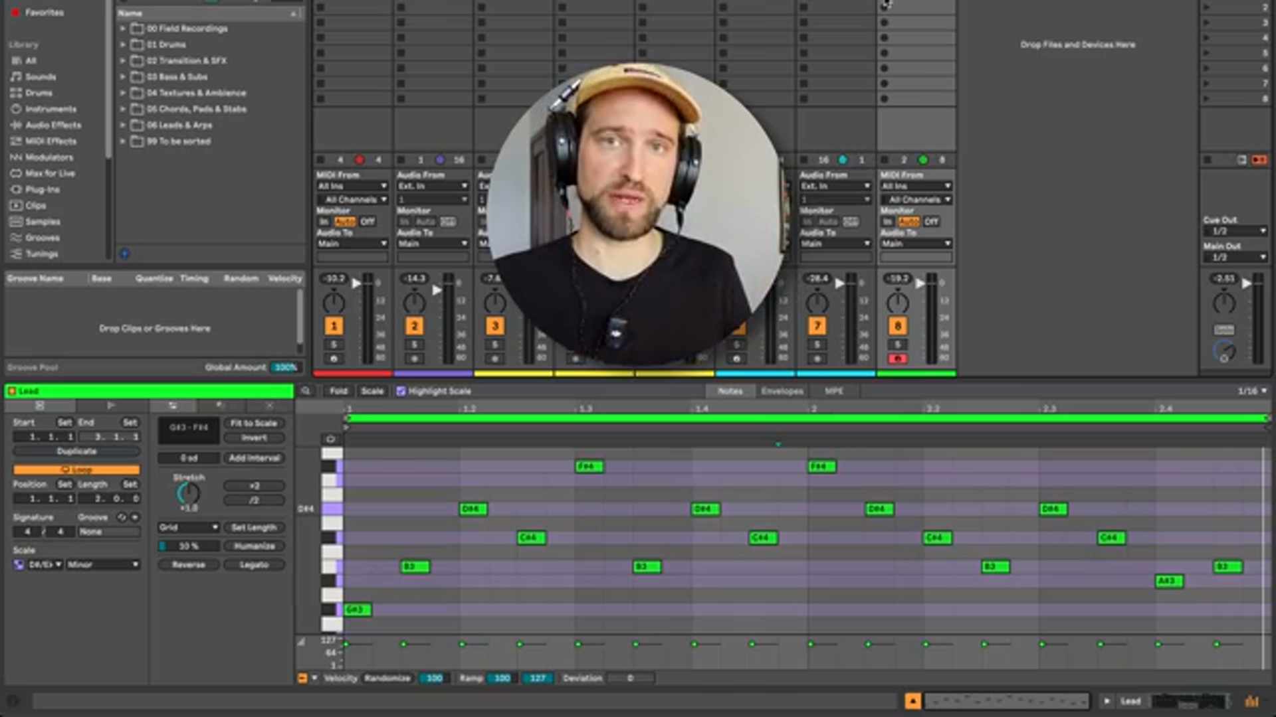Image resolution: width=1276 pixels, height=717 pixels.
Task: Expand the 01 Drums folder
Action: click(x=123, y=44)
